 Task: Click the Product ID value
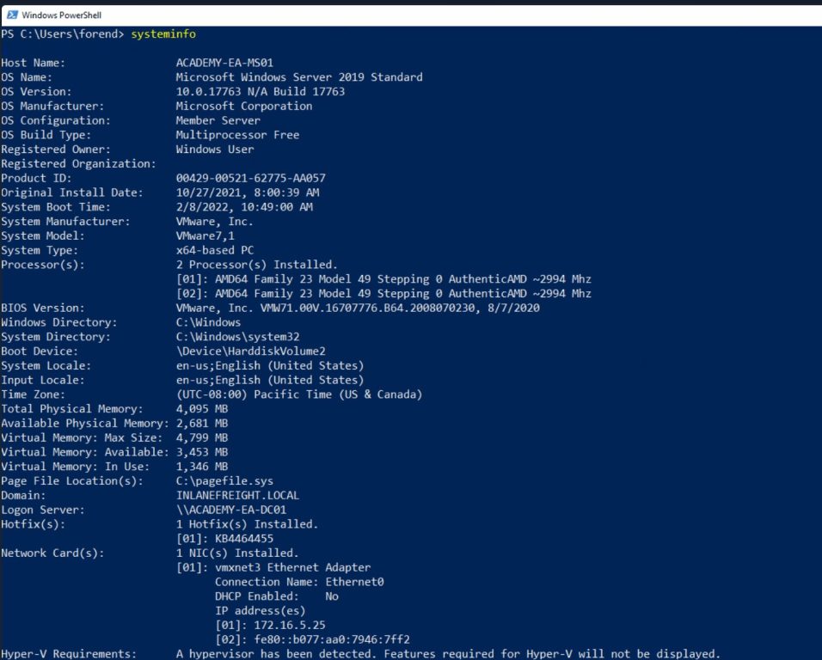[x=250, y=178]
